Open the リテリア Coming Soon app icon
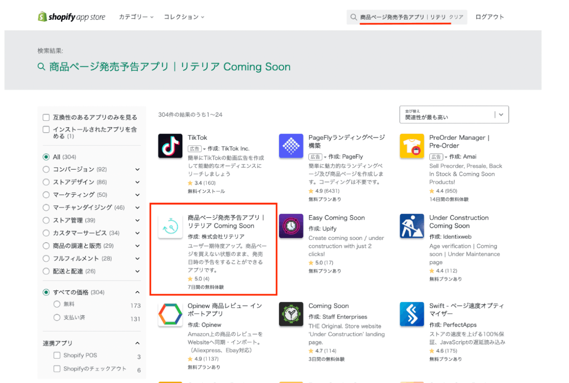 tap(170, 226)
